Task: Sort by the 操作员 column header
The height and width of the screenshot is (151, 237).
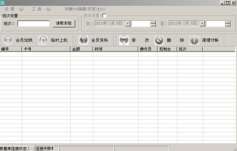Action: [x=148, y=49]
